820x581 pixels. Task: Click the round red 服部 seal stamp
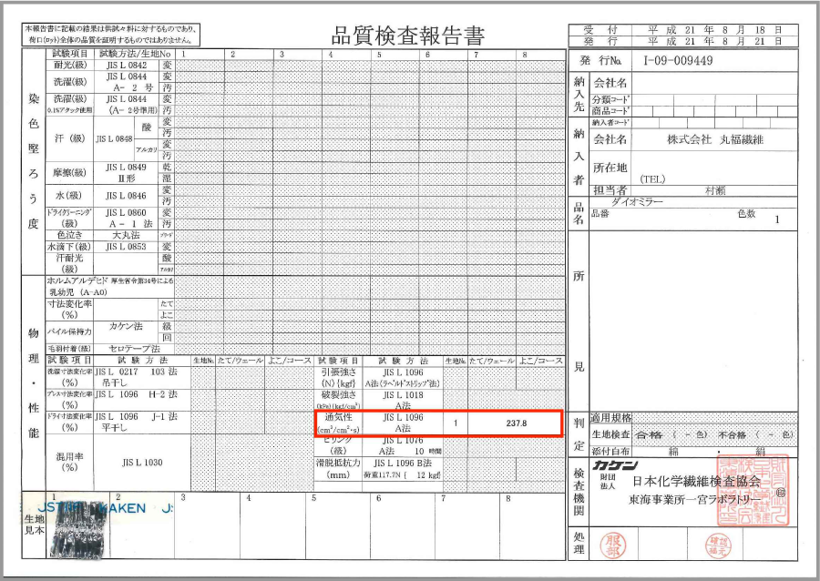[x=612, y=545]
